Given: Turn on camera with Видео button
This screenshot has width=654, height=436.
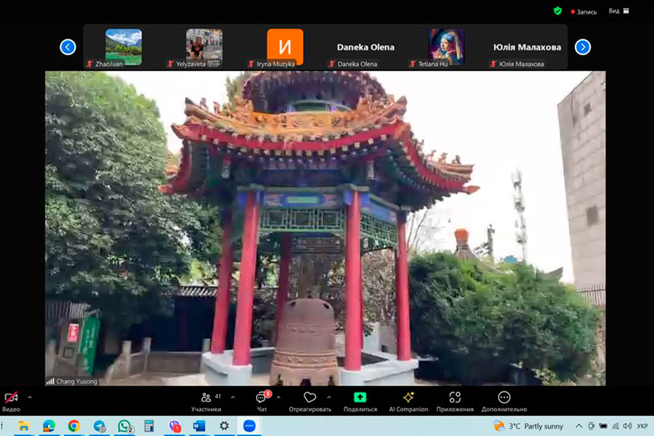Looking at the screenshot, I should (11, 398).
